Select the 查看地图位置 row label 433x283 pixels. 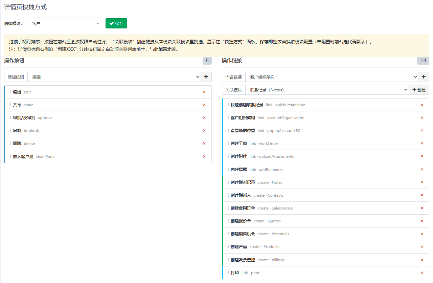point(243,131)
